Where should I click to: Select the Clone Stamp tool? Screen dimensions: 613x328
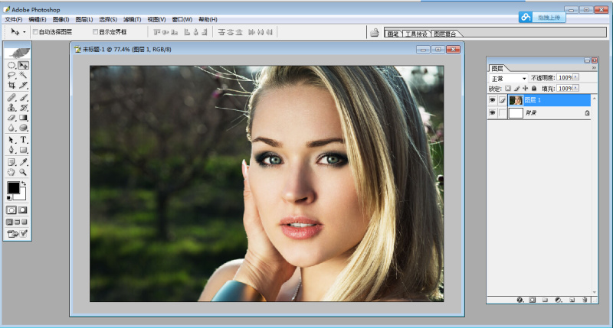coord(11,107)
